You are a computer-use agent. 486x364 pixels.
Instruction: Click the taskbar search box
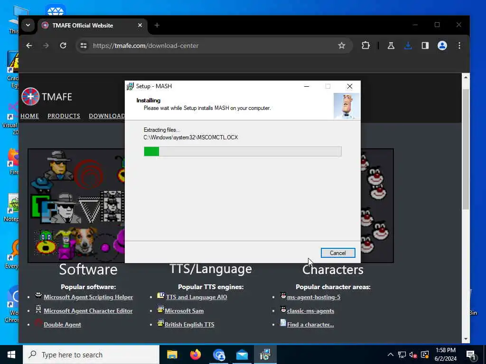coord(91,355)
